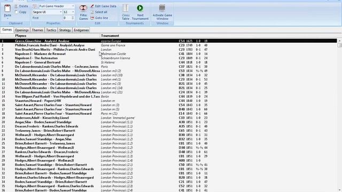
Task: Click the Select all button
Action: point(99,12)
